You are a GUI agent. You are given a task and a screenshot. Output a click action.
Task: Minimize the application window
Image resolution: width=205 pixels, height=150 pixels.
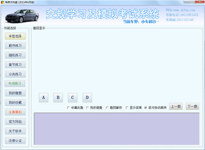[x=187, y=2]
